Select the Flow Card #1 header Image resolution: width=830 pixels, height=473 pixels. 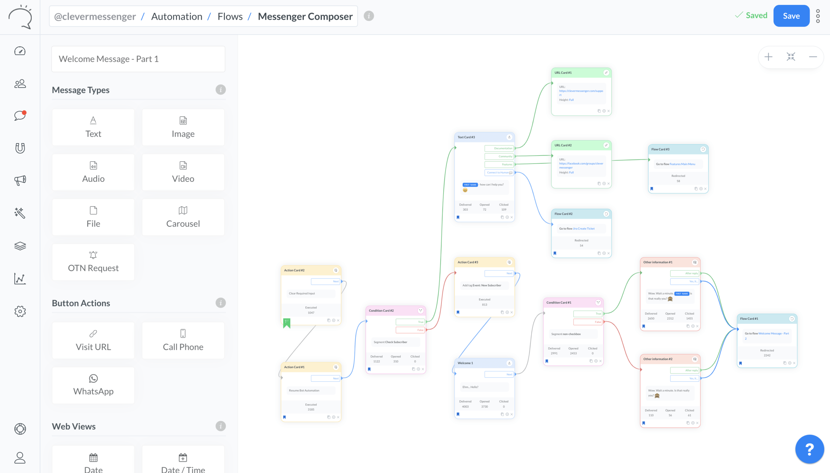coord(766,319)
